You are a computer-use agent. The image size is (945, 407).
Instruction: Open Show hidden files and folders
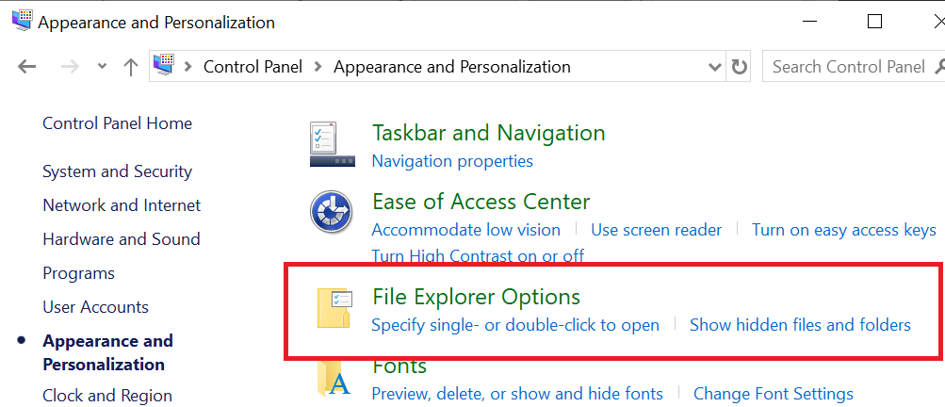[800, 325]
